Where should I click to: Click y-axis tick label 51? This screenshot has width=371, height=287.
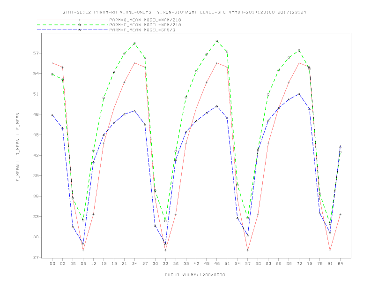pos(36,94)
